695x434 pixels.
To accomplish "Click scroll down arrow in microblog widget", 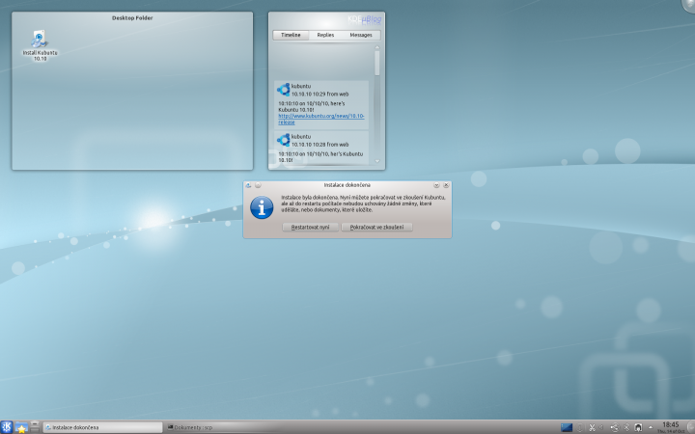I will 377,161.
